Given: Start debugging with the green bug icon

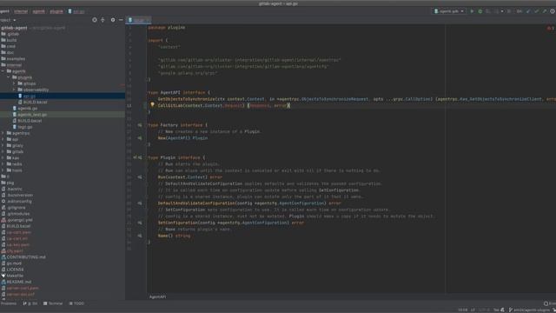Looking at the screenshot, I should [x=480, y=11].
